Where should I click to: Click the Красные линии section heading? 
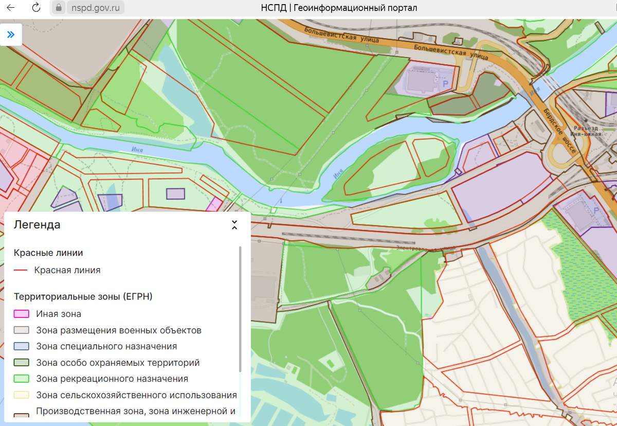(x=48, y=253)
